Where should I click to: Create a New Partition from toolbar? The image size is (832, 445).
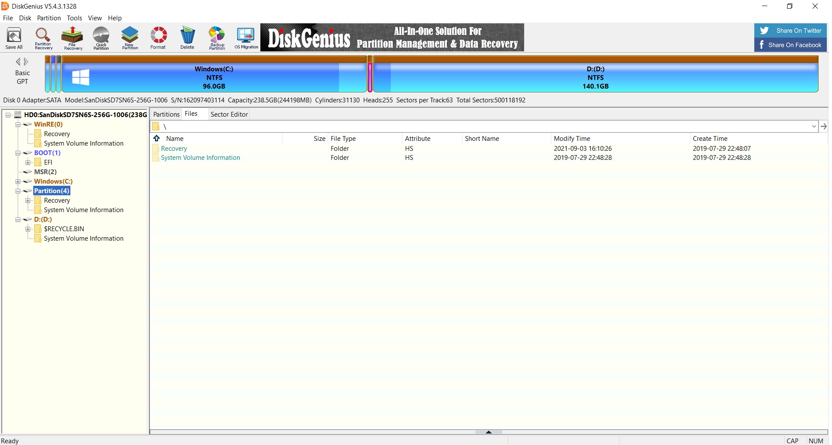(x=130, y=38)
